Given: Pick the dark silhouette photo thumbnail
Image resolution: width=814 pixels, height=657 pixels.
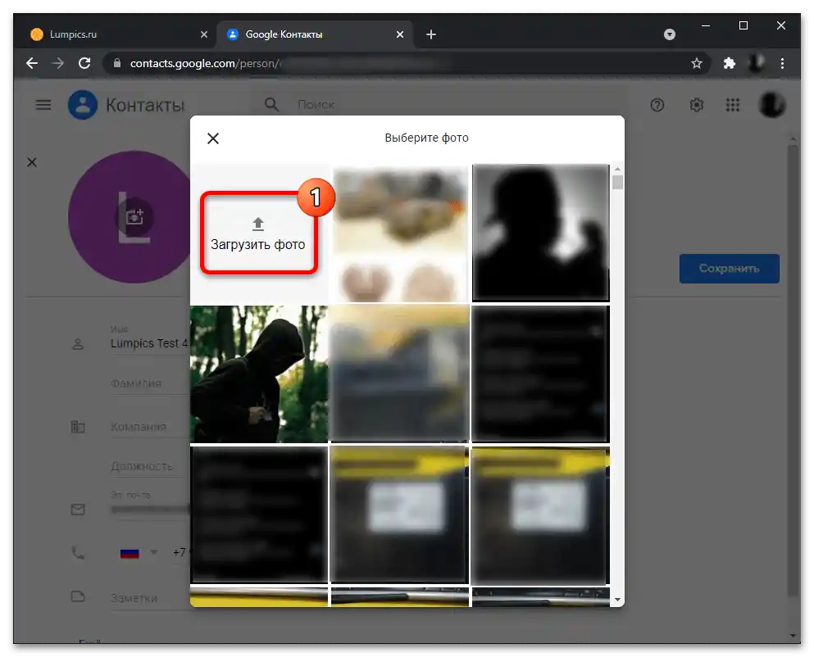Looking at the screenshot, I should 540,232.
